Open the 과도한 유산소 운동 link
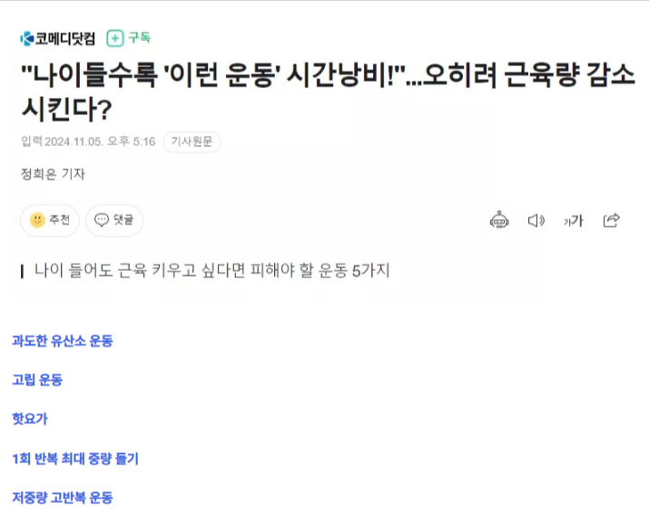Viewport: 649px width, 513px height. pyautogui.click(x=63, y=341)
